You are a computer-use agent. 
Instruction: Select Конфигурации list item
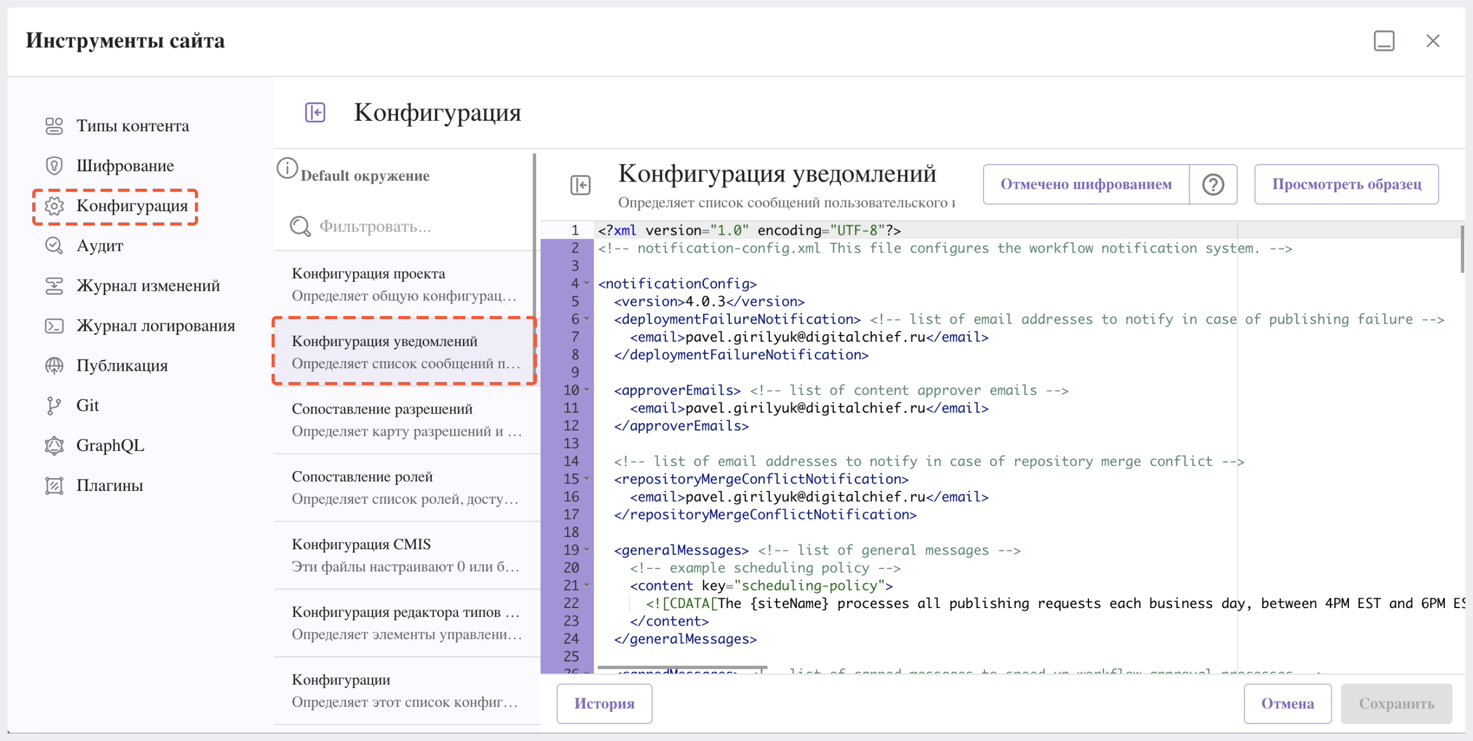407,691
